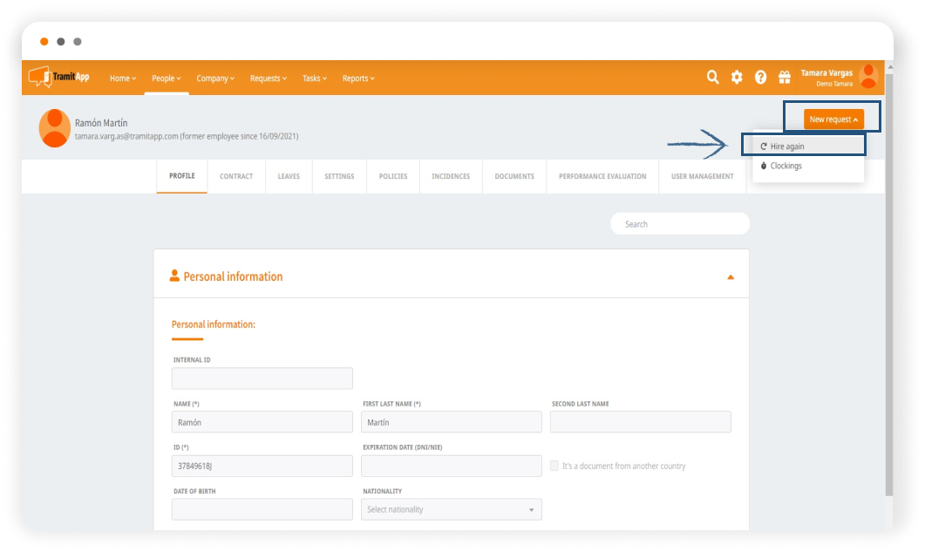The height and width of the screenshot is (552, 925).
Task: Open the Reports menu
Action: coord(358,78)
